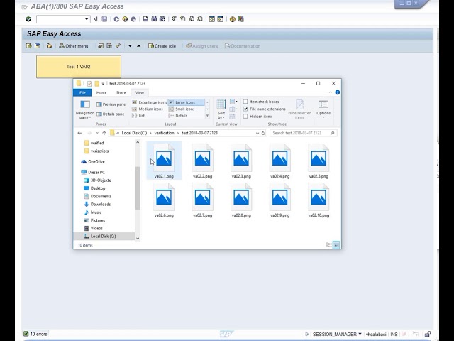This screenshot has height=341, width=454.
Task: Click the SAP Cancel icon
Action: [x=133, y=19]
